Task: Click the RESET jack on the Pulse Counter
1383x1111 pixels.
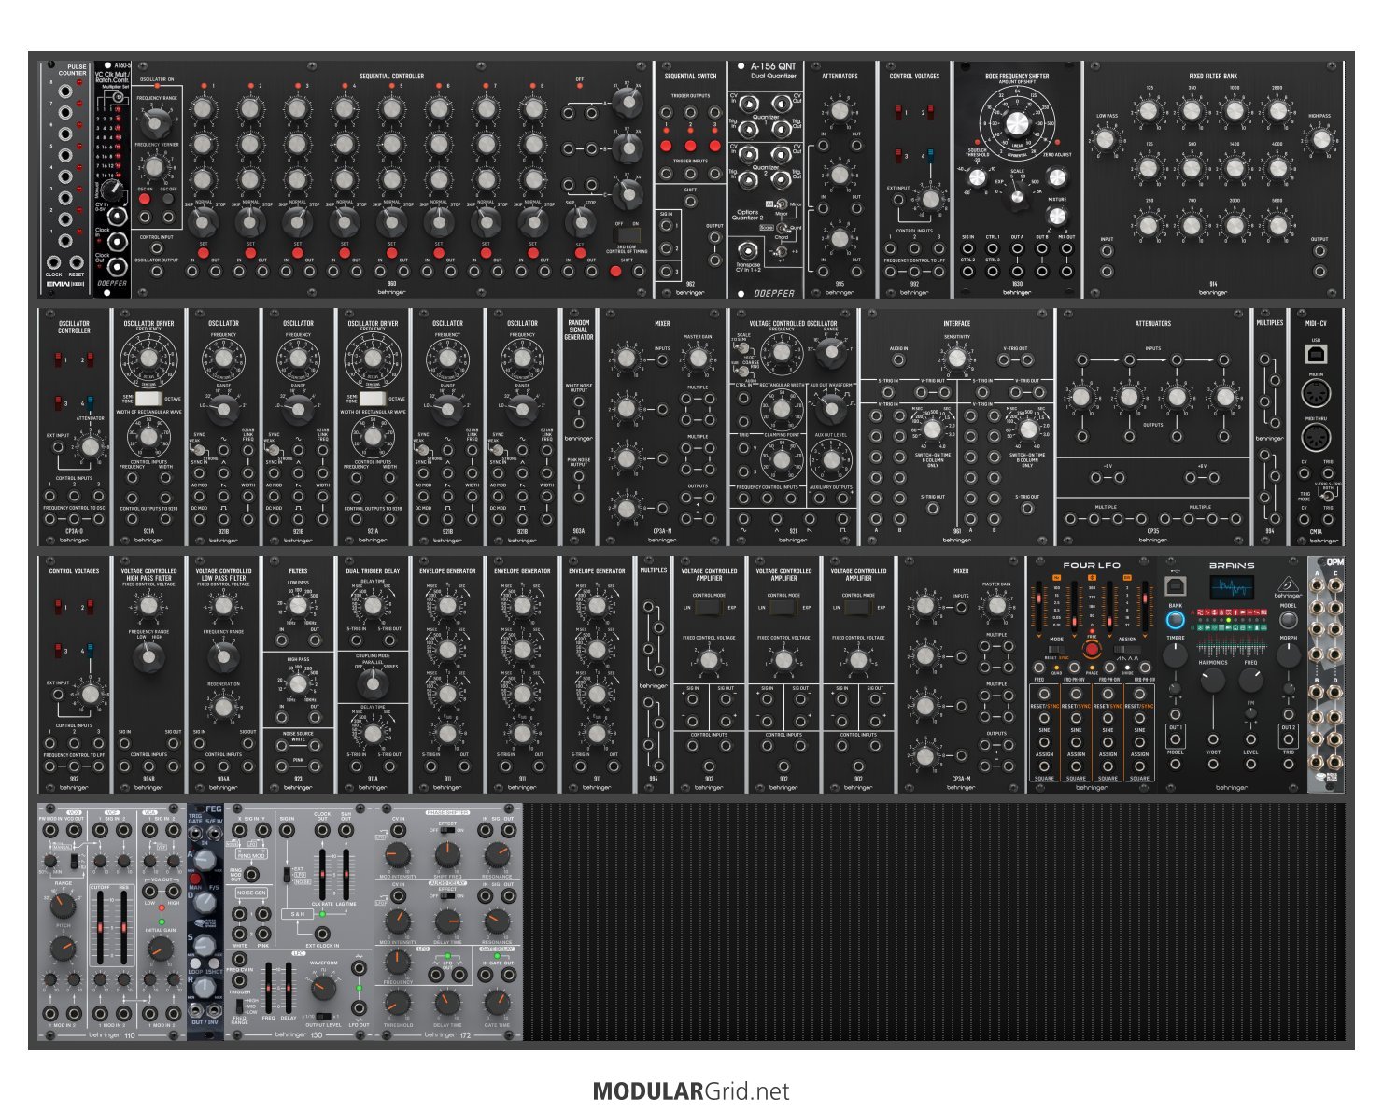Action: coord(77,262)
